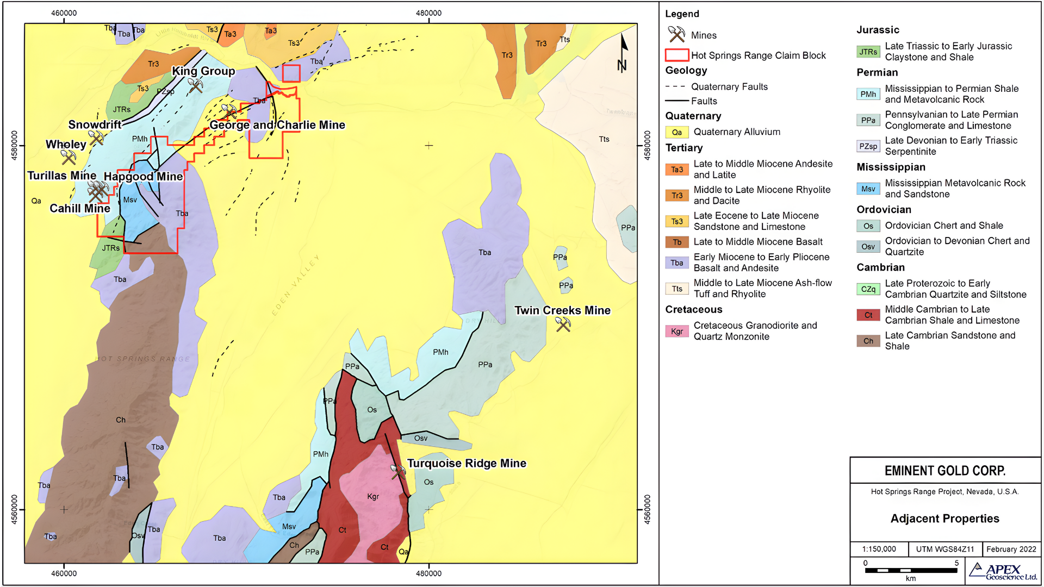This screenshot has width=1044, height=587.
Task: Click the north arrow on map
Action: point(623,53)
